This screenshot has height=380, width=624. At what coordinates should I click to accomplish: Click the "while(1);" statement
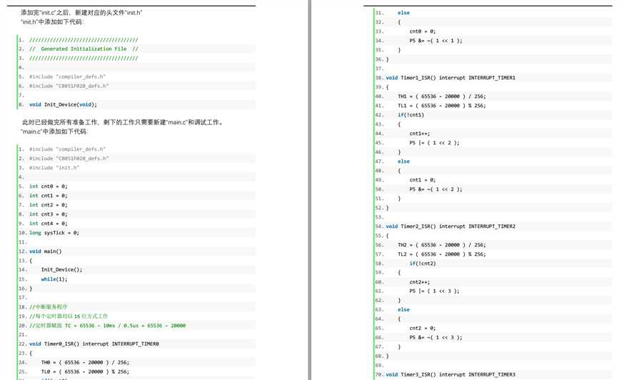pyautogui.click(x=54, y=279)
